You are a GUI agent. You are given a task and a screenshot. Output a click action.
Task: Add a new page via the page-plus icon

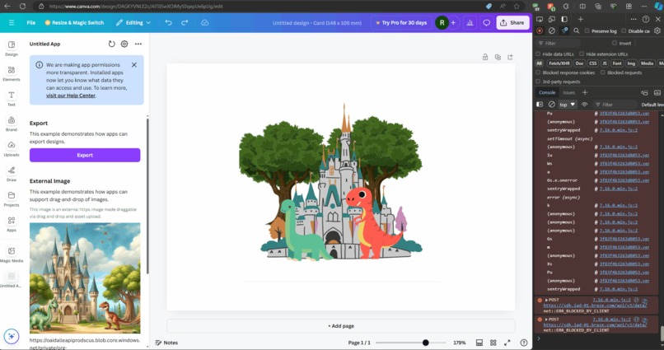(510, 57)
